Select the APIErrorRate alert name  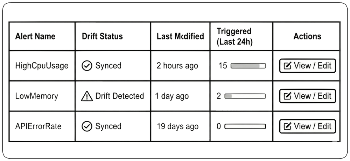pos(38,126)
